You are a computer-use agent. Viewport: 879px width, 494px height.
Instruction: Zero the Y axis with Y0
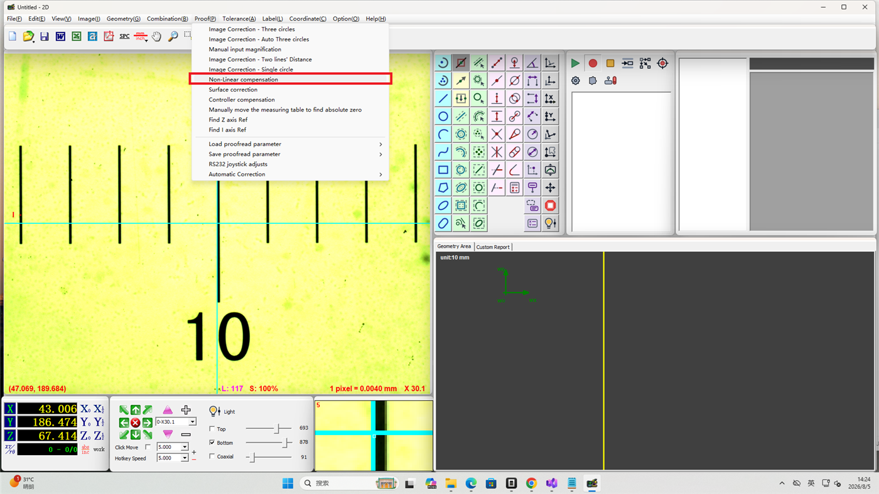click(85, 422)
